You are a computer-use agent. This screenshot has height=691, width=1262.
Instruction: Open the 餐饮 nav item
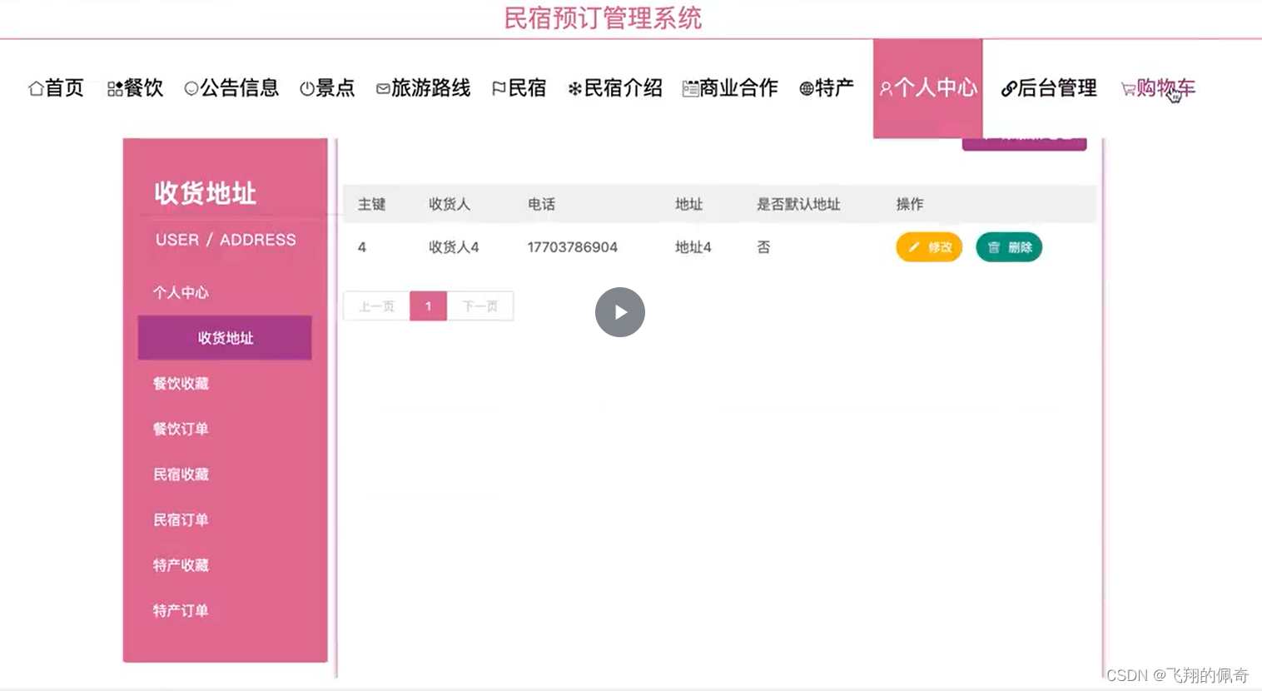pyautogui.click(x=136, y=88)
